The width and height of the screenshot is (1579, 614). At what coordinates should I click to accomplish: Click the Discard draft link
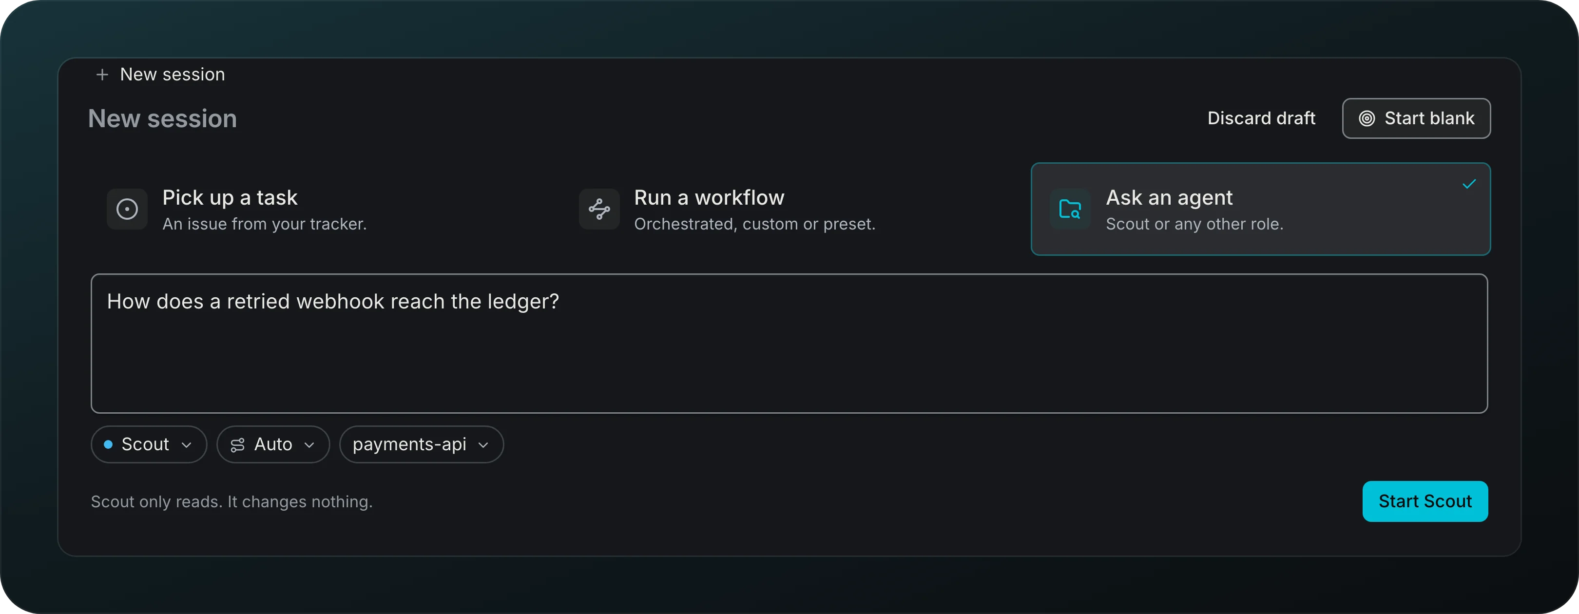tap(1261, 118)
